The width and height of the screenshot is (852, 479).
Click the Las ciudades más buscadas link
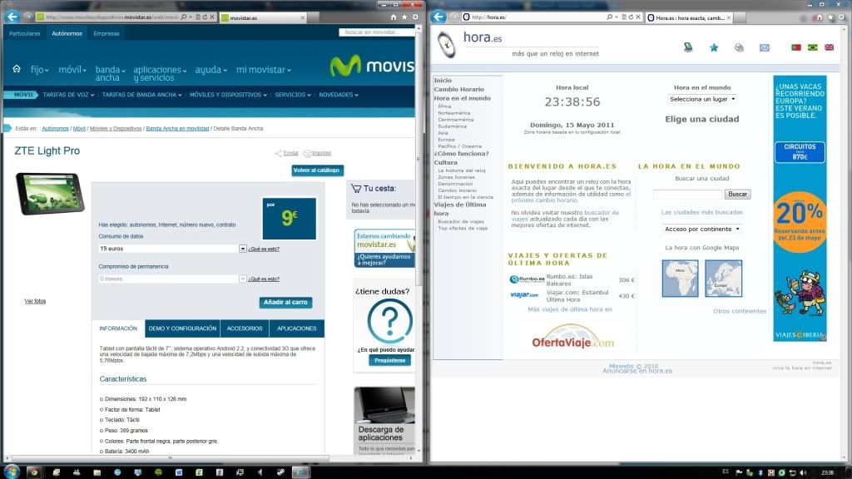pyautogui.click(x=701, y=212)
